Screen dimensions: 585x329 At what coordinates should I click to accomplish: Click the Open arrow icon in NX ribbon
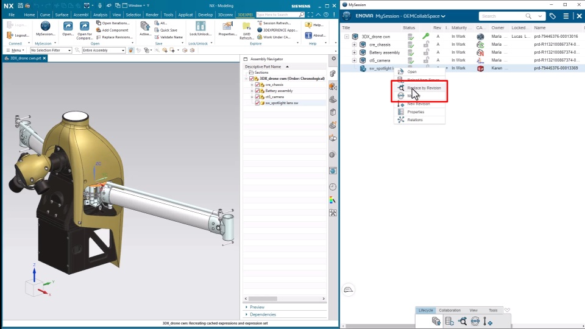tap(68, 26)
